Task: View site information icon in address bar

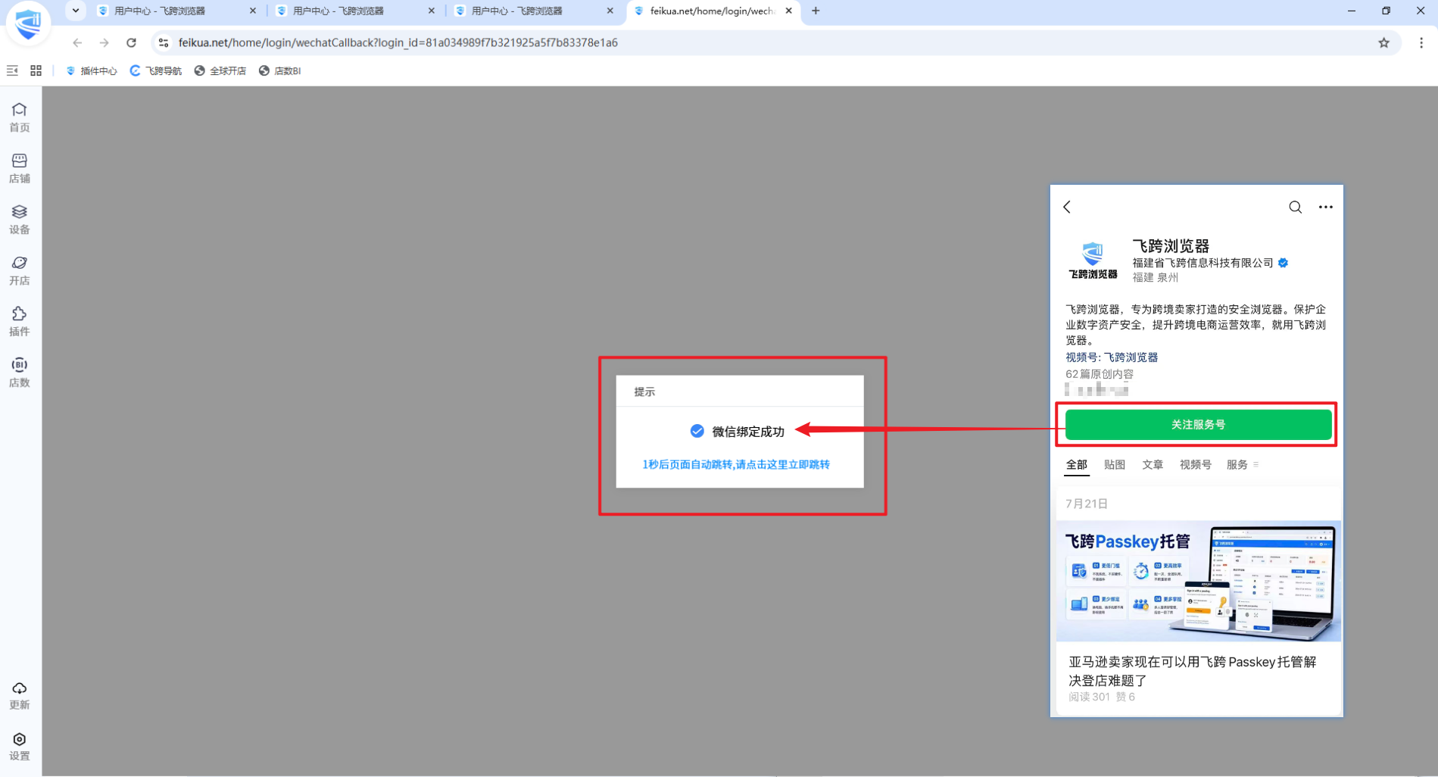Action: pos(164,42)
